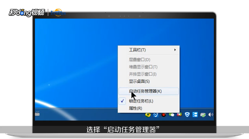249x139 pixels.
Task: Select 层叠窗口(D) in context menu
Action: 149,60
